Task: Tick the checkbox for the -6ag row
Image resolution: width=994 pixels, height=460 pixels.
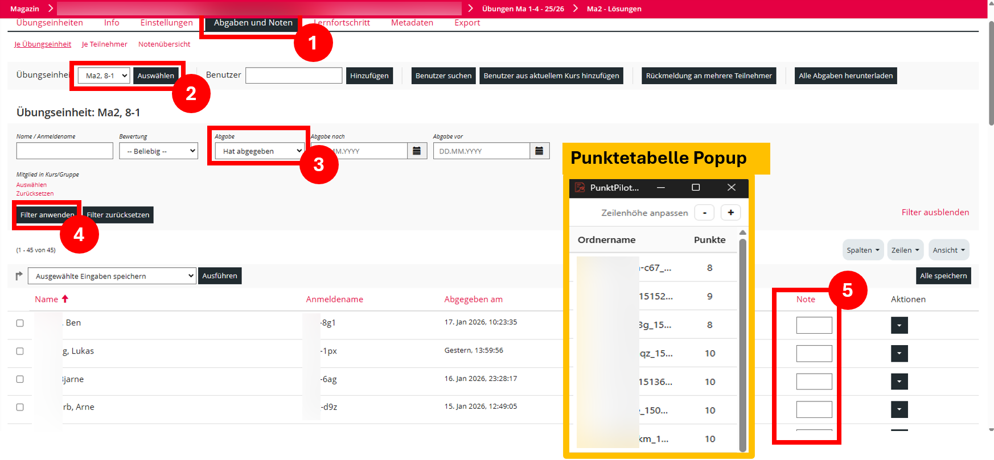Action: (20, 379)
